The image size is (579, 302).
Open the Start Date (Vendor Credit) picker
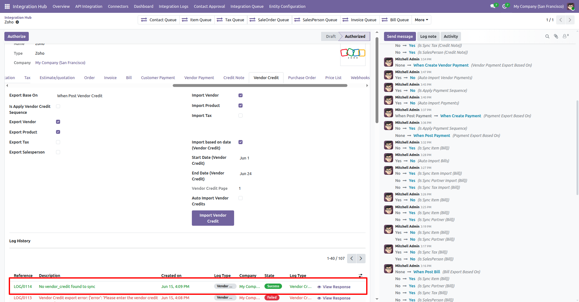tap(244, 158)
